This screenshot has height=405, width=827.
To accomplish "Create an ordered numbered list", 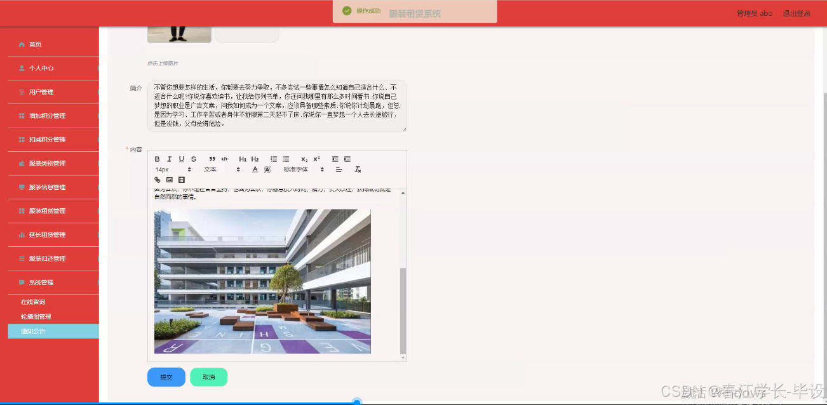I will [x=274, y=159].
